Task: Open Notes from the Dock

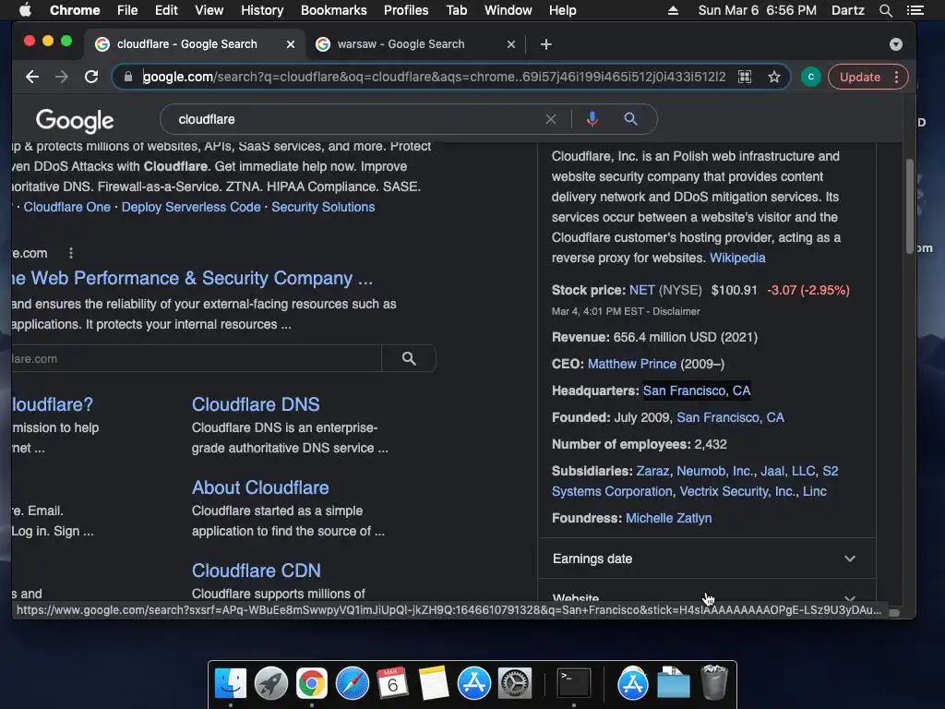Action: tap(434, 684)
